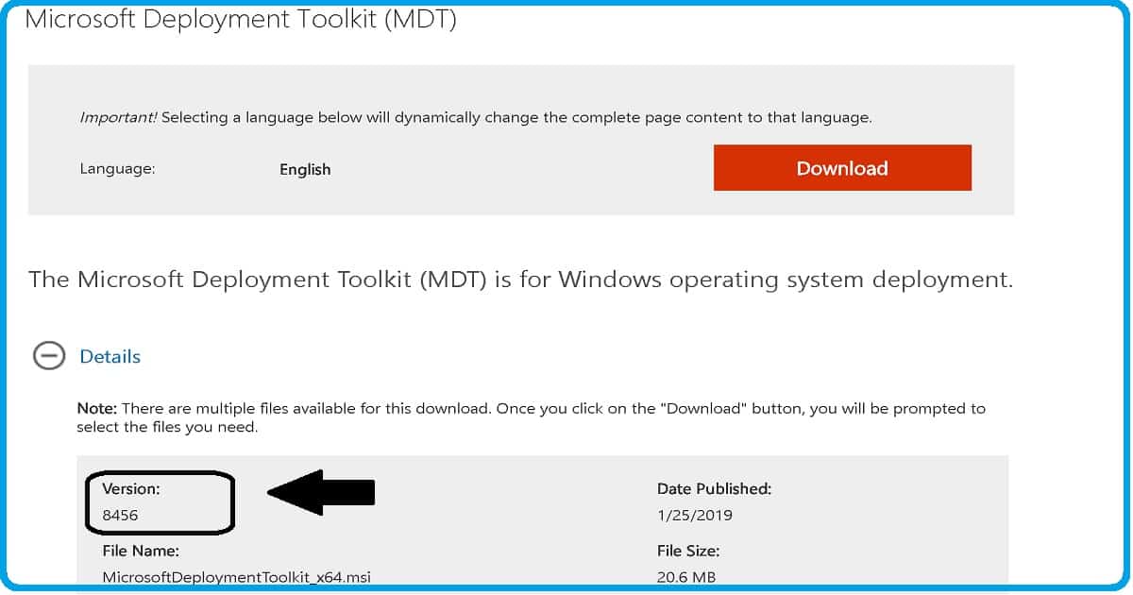Image resolution: width=1133 pixels, height=595 pixels.
Task: Select the date 1/25/2019
Action: pyautogui.click(x=695, y=516)
